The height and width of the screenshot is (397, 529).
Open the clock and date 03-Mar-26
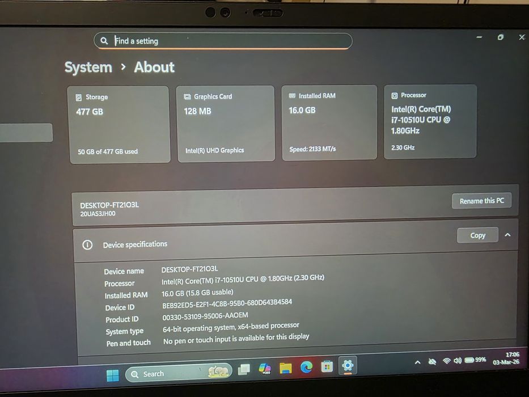tap(506, 358)
